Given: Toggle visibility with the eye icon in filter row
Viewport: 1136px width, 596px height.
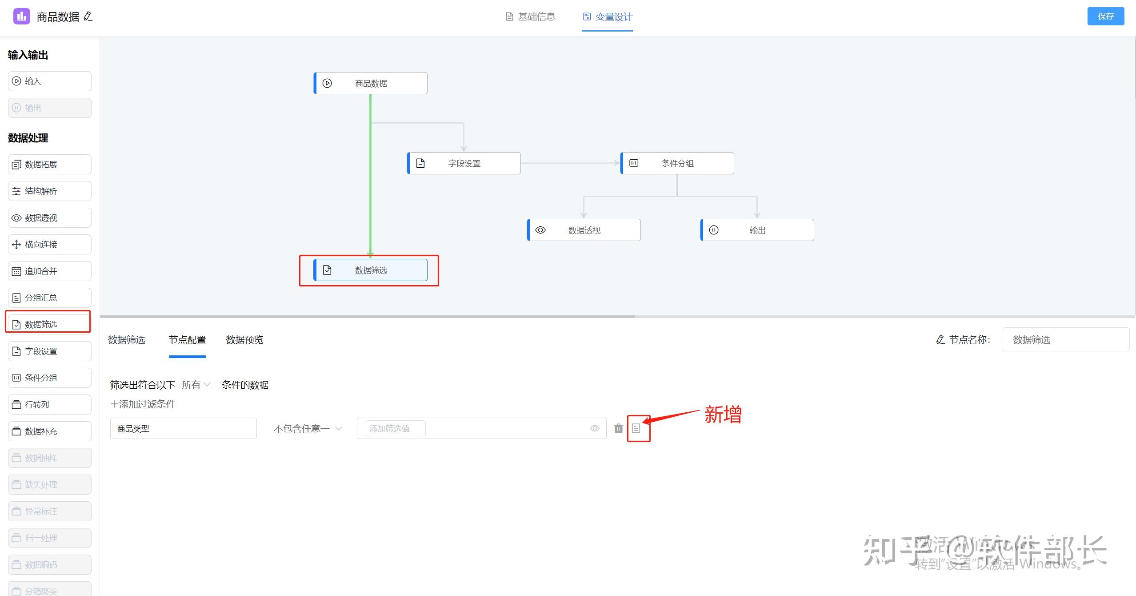Looking at the screenshot, I should [x=595, y=428].
